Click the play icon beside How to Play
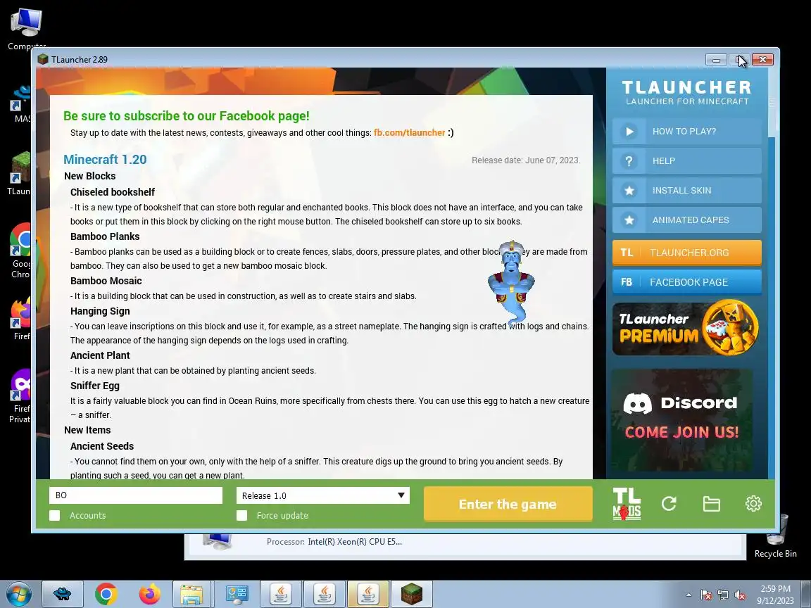Image resolution: width=811 pixels, height=608 pixels. (629, 132)
